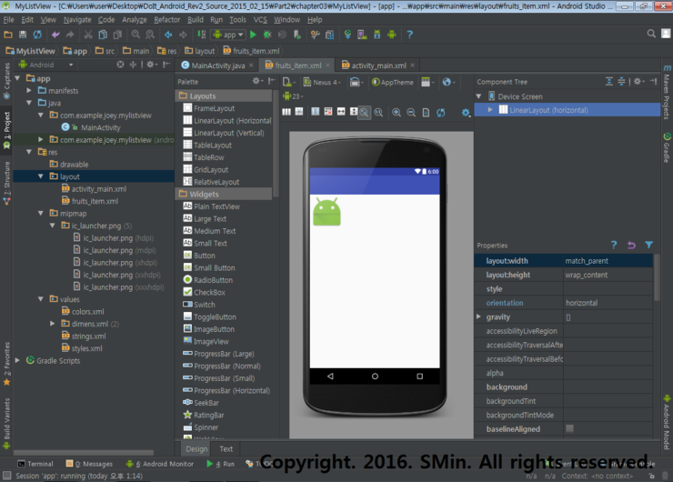Open the Android project view dropdown
Screen dimensions: 673x482
point(46,65)
